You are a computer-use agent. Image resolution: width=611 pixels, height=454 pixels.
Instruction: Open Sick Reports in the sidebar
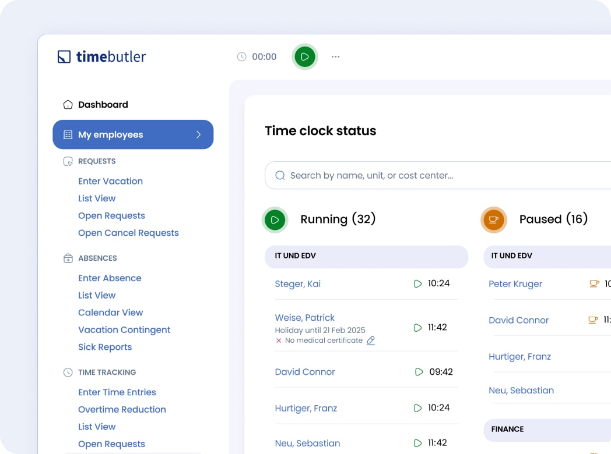coord(105,347)
